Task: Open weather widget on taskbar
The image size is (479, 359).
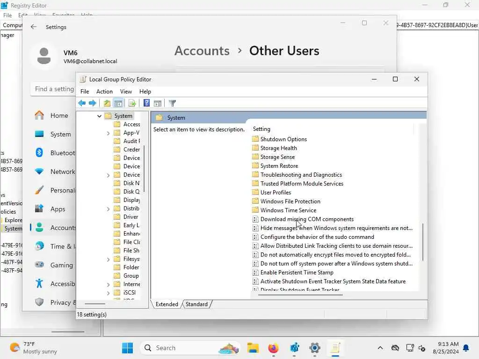Action: (x=33, y=348)
